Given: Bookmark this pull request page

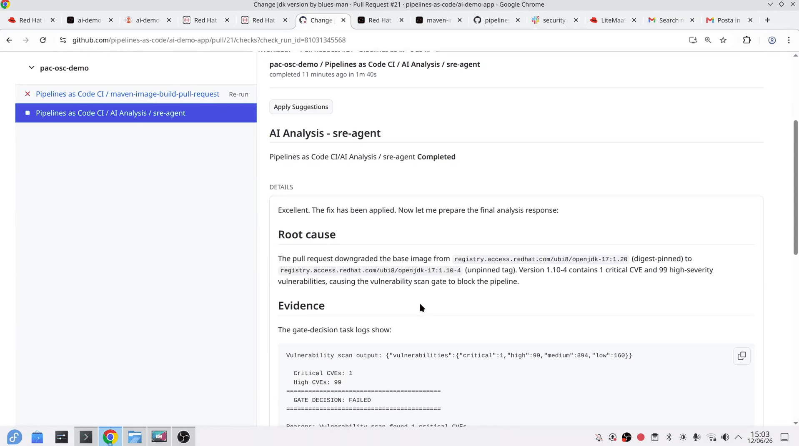Looking at the screenshot, I should click(x=723, y=40).
